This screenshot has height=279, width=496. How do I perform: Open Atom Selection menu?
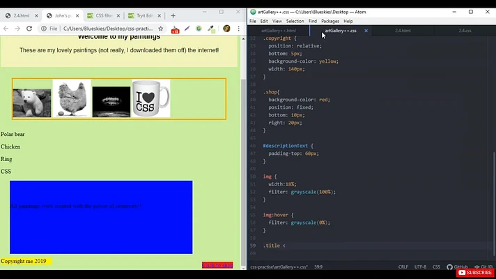(x=295, y=21)
